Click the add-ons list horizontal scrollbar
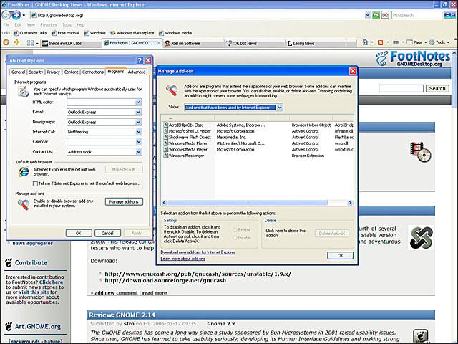The height and width of the screenshot is (344, 458). coord(248,202)
